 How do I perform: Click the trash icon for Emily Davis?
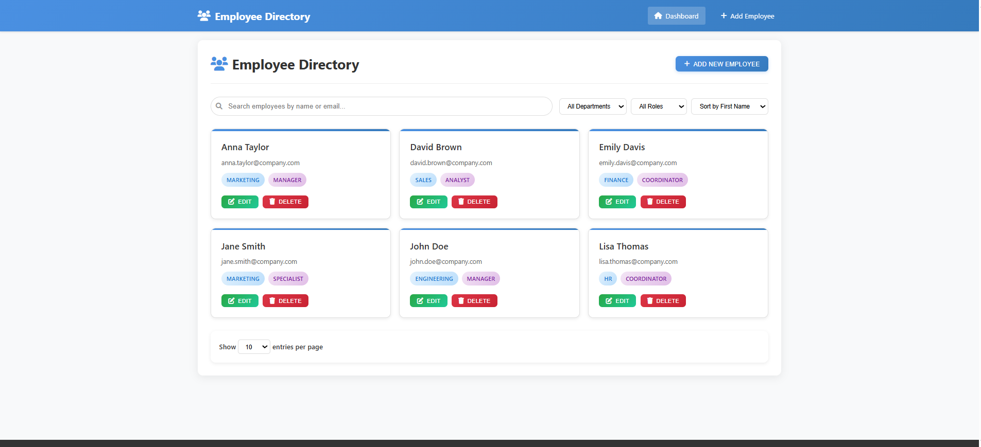(x=650, y=202)
